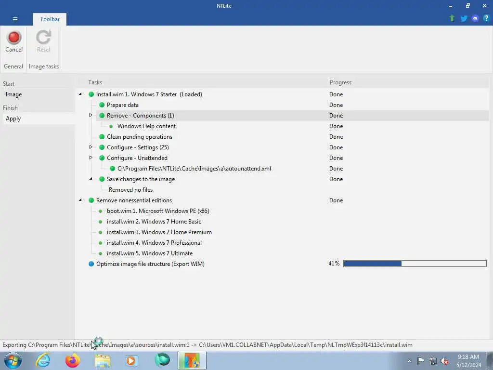The image size is (493, 370).
Task: Select the Removed no files row
Action: coord(130,190)
